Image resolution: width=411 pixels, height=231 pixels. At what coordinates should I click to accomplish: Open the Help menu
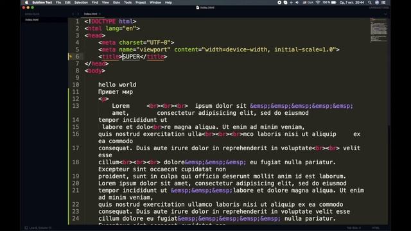tap(168, 3)
